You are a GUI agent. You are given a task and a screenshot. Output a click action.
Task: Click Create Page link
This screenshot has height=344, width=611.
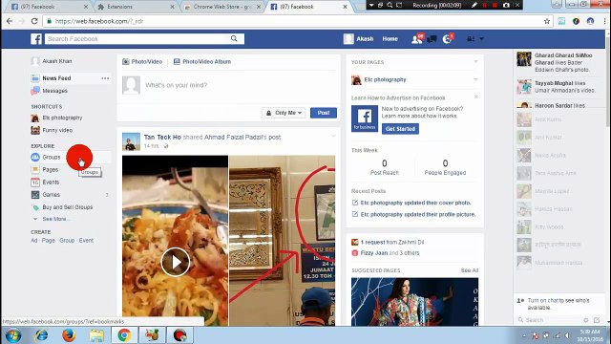49,240
